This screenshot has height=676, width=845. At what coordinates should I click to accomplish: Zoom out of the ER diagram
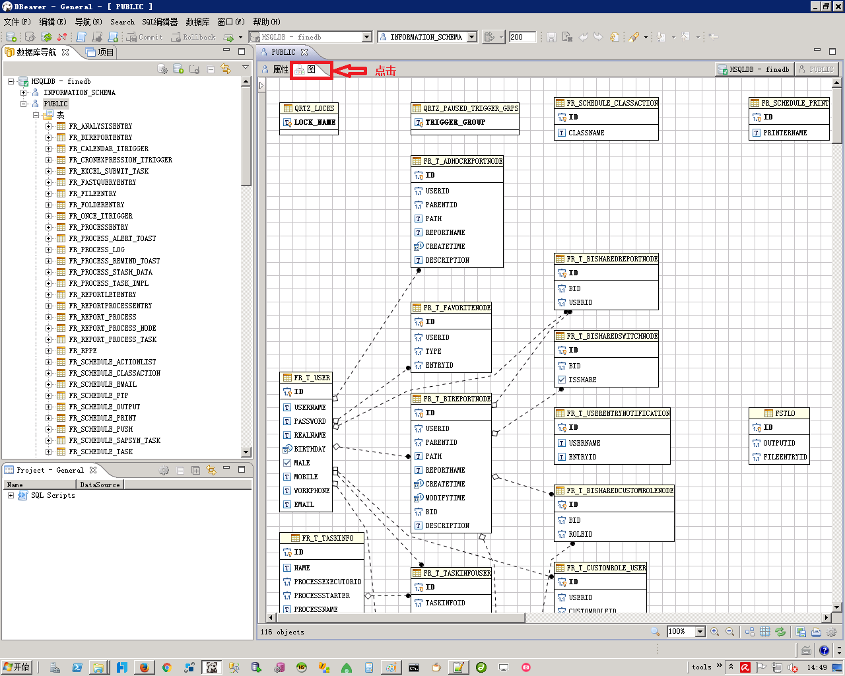point(729,632)
